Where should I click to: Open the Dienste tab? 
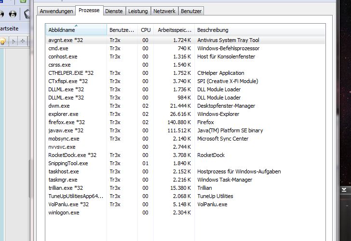(114, 11)
